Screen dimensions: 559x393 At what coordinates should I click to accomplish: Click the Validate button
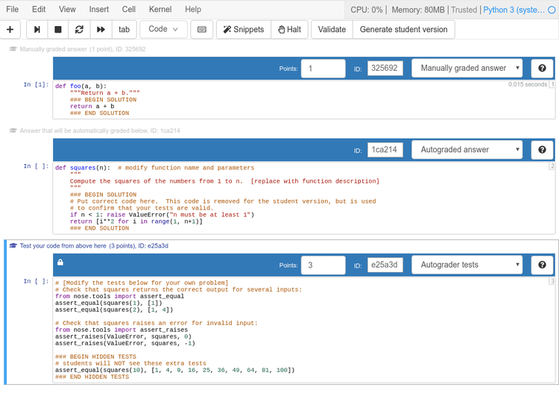pos(332,30)
